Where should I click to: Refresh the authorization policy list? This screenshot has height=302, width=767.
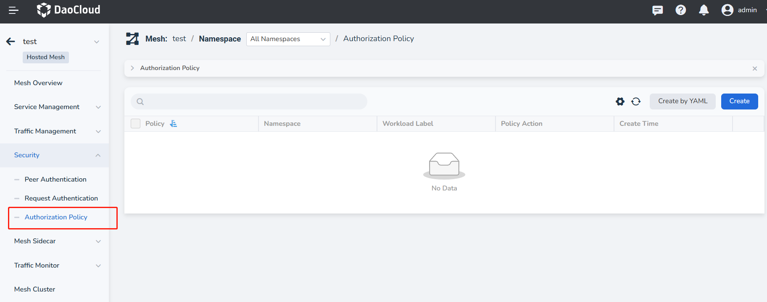point(636,102)
